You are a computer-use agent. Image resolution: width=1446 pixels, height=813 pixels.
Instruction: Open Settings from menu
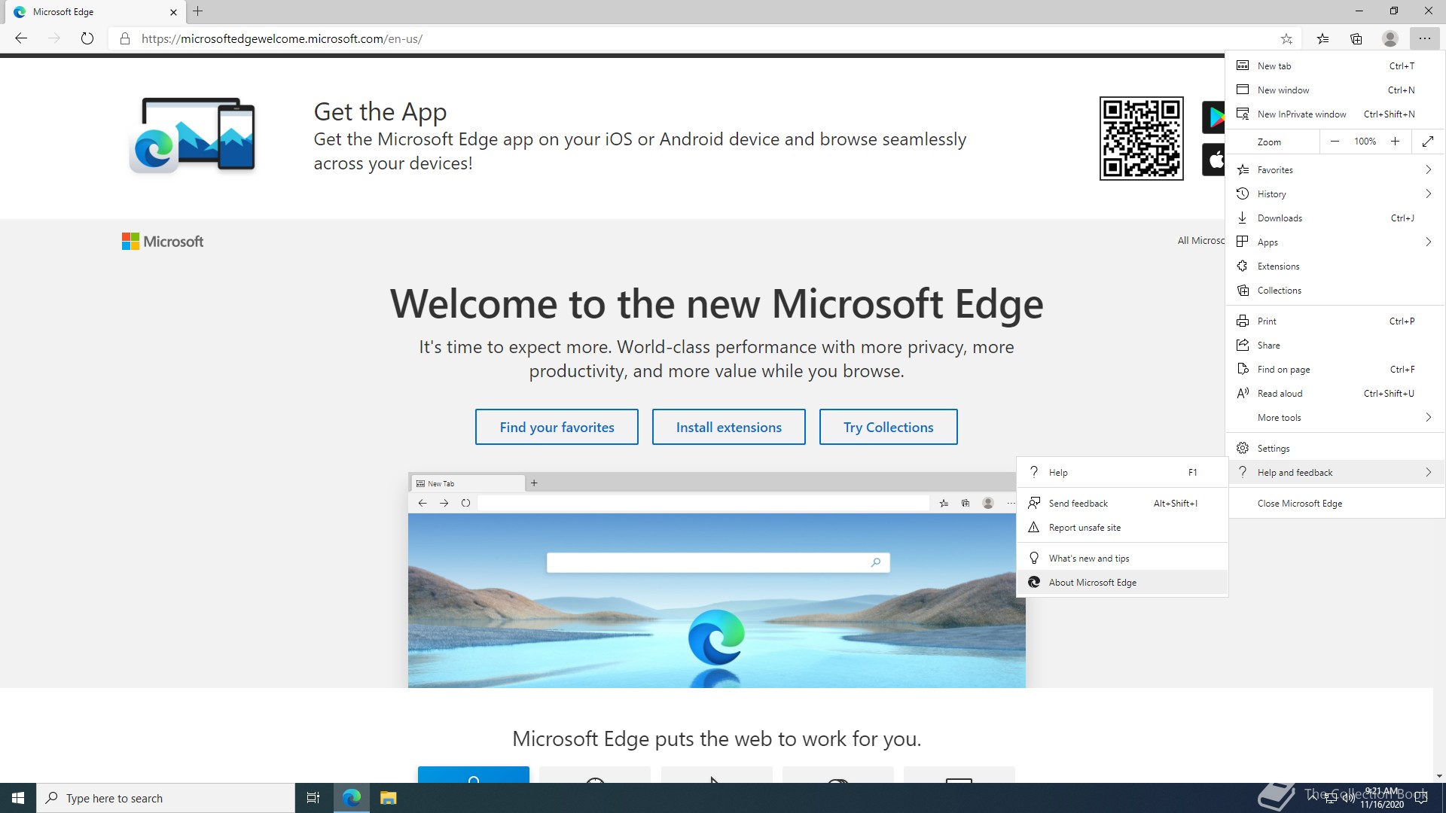tap(1335, 448)
